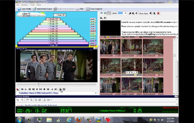
Task: Click the camera icon under the cursor
Action: (60, 89)
